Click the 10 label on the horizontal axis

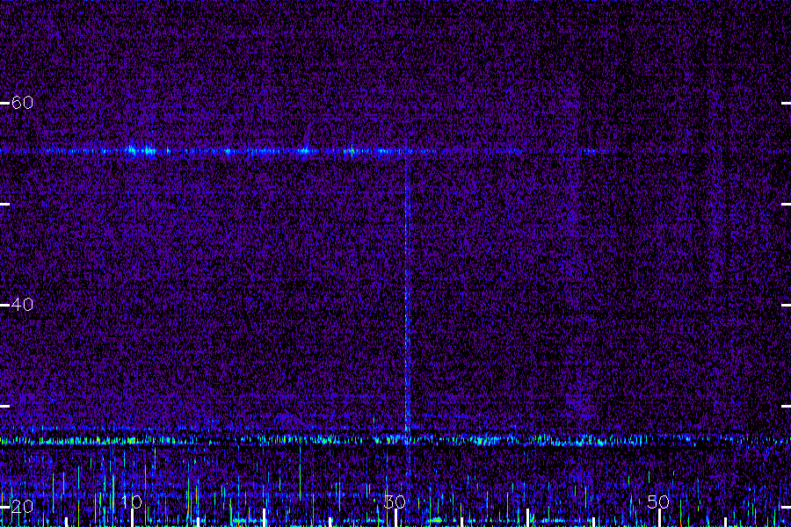pyautogui.click(x=132, y=502)
